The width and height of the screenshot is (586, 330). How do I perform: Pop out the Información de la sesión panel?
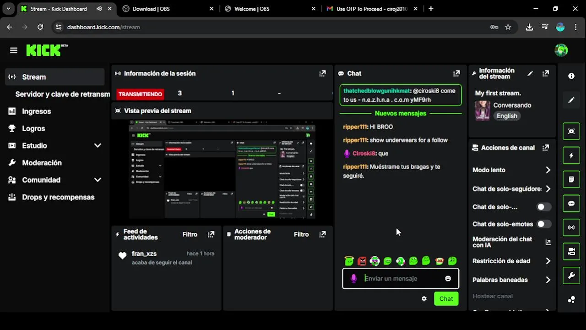coord(322,73)
